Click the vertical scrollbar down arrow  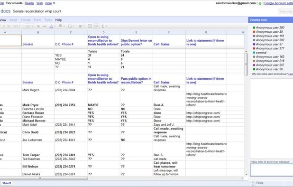246,174
